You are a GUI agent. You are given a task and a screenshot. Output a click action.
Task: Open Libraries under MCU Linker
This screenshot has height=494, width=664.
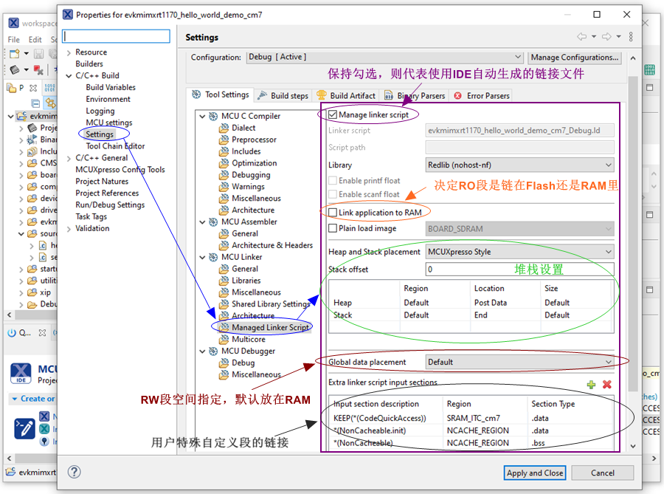click(246, 281)
